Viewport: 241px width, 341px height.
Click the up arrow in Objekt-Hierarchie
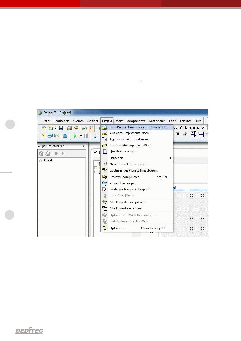56,153
